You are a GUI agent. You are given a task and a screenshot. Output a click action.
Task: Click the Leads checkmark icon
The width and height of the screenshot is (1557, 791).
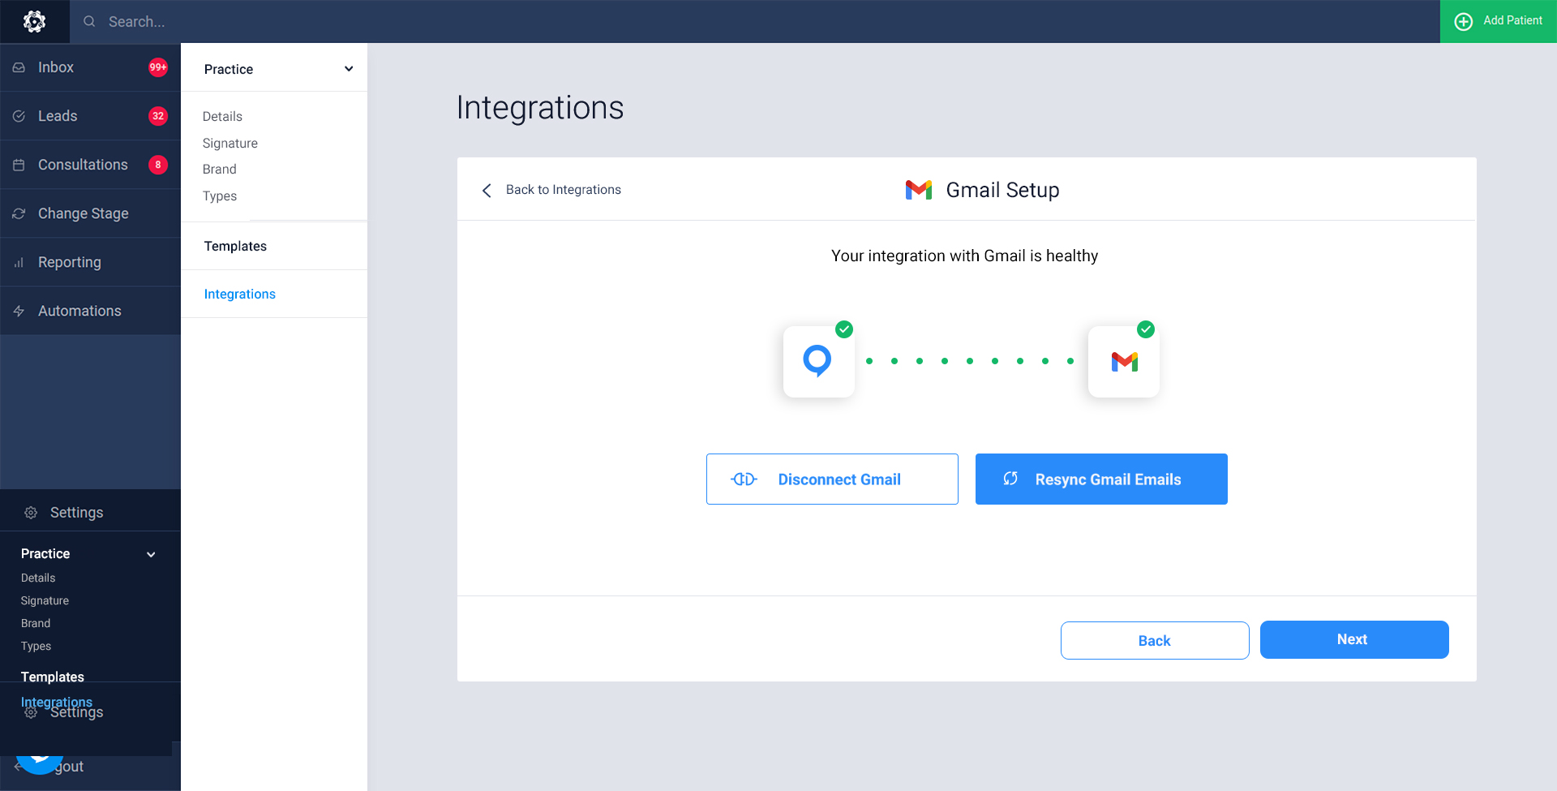pyautogui.click(x=19, y=116)
